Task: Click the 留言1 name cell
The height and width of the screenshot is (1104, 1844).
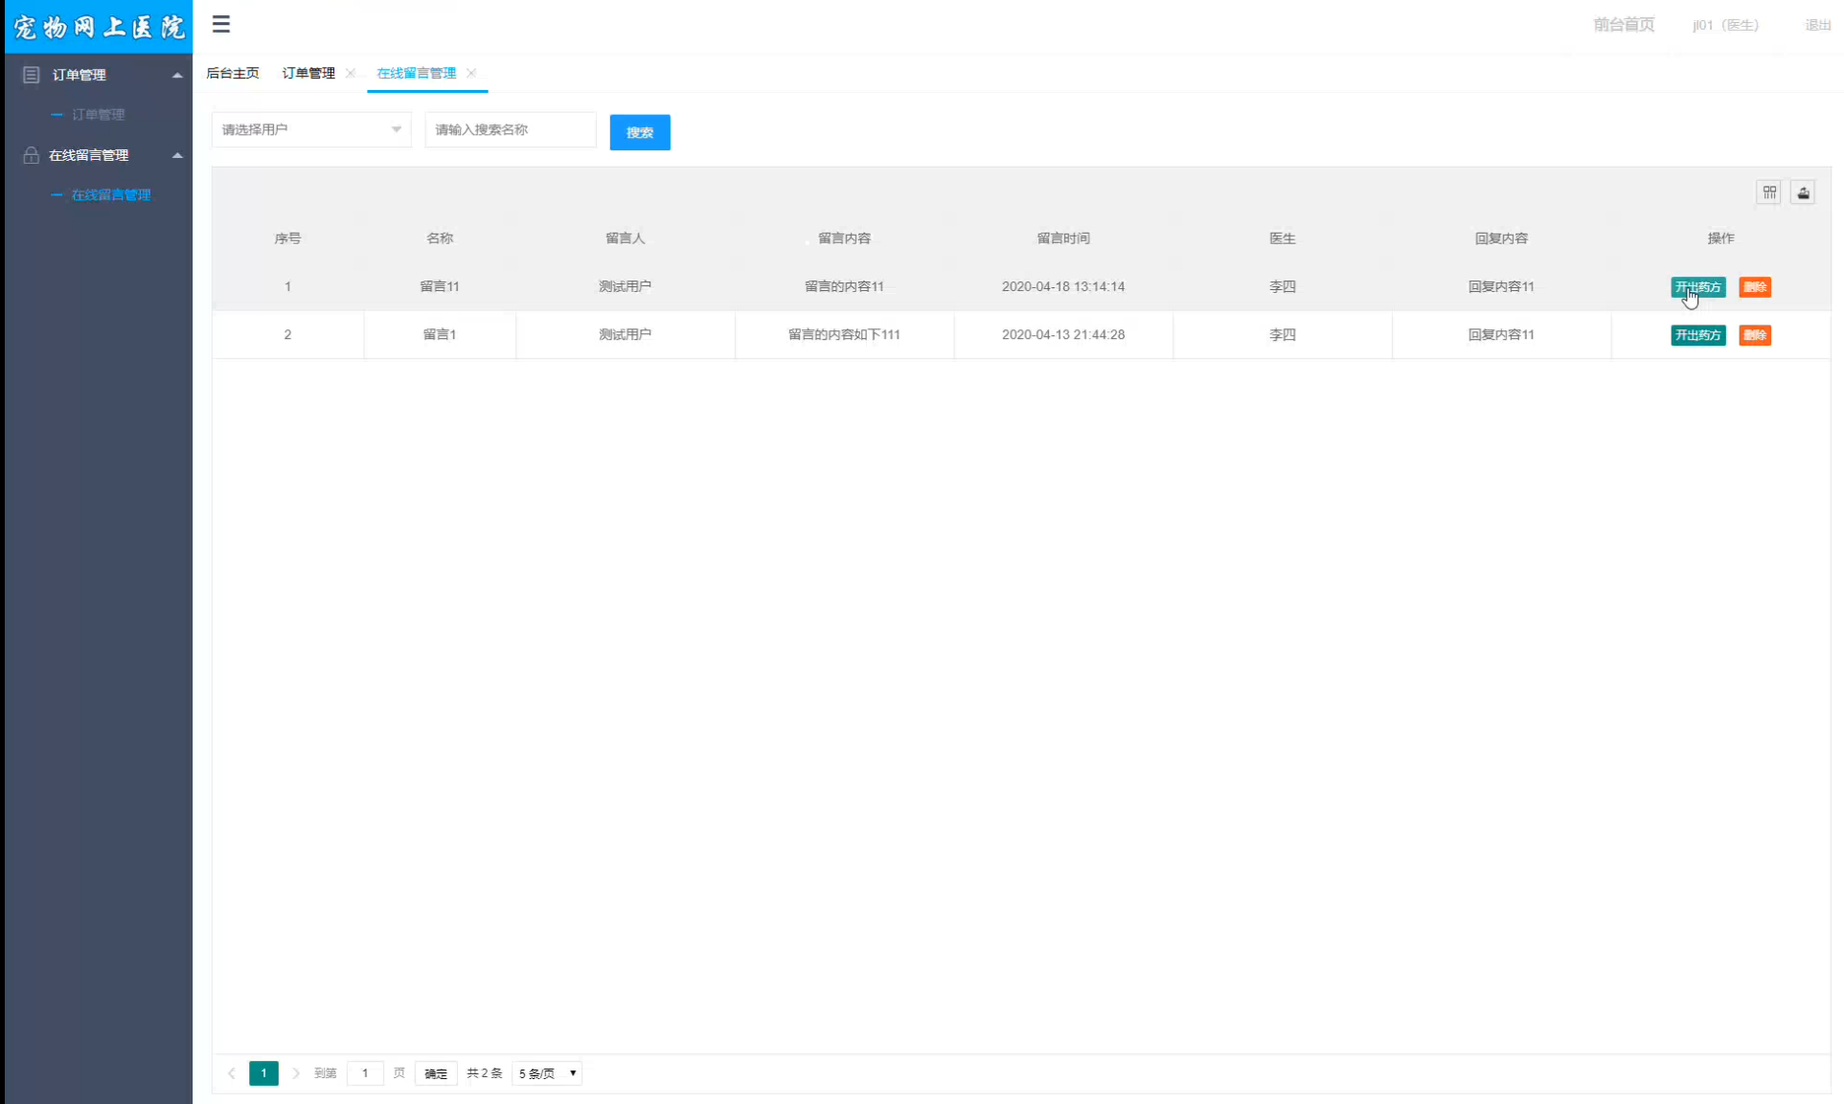Action: pos(440,334)
